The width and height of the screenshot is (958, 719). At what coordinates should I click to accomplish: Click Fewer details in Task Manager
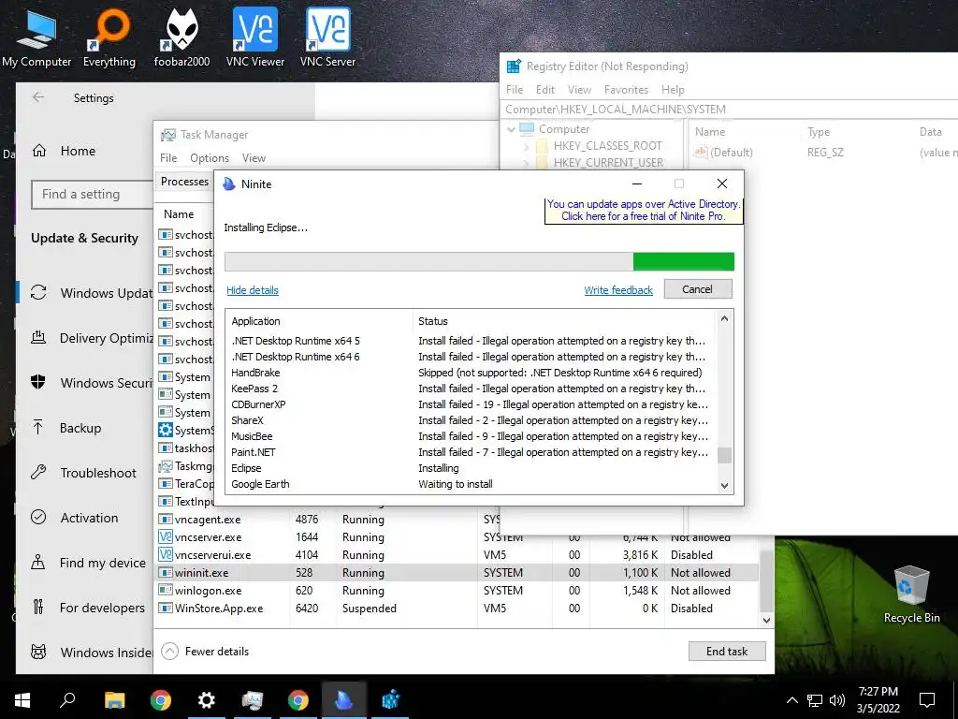point(205,652)
